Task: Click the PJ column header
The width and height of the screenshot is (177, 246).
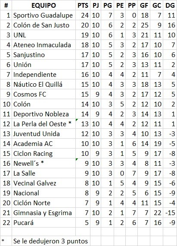Action: coord(96,6)
